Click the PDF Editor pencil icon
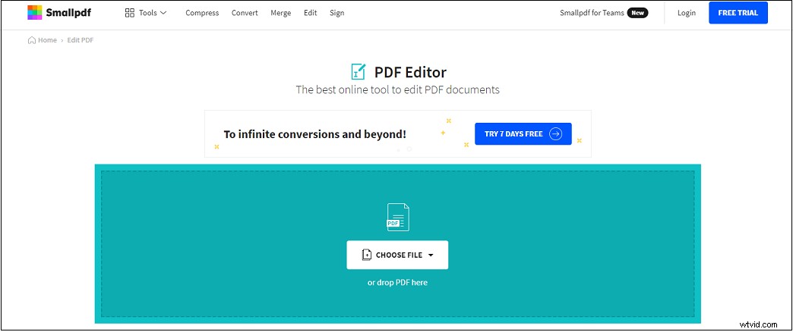 (358, 72)
